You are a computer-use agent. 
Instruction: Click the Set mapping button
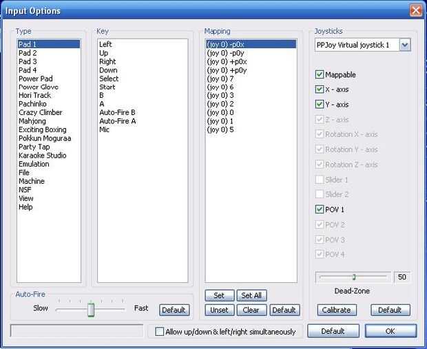(219, 295)
